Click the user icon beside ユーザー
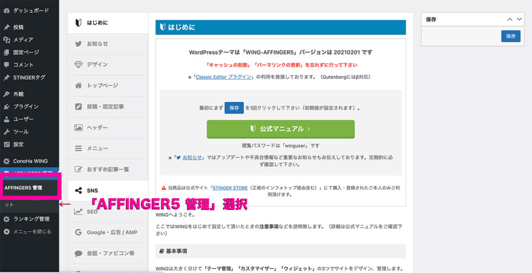The height and width of the screenshot is (273, 532). (6, 119)
